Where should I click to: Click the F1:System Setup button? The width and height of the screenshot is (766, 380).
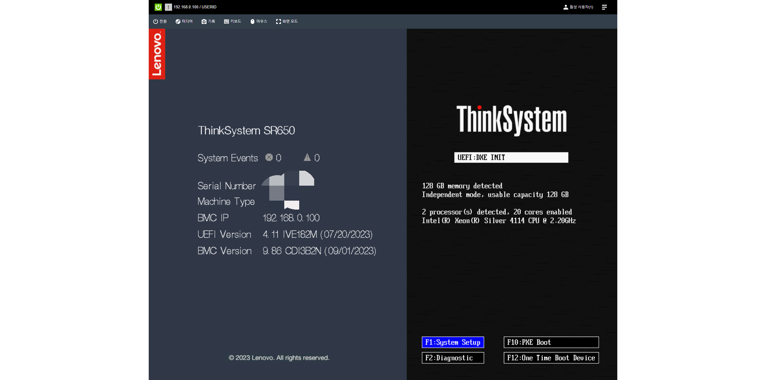click(453, 342)
